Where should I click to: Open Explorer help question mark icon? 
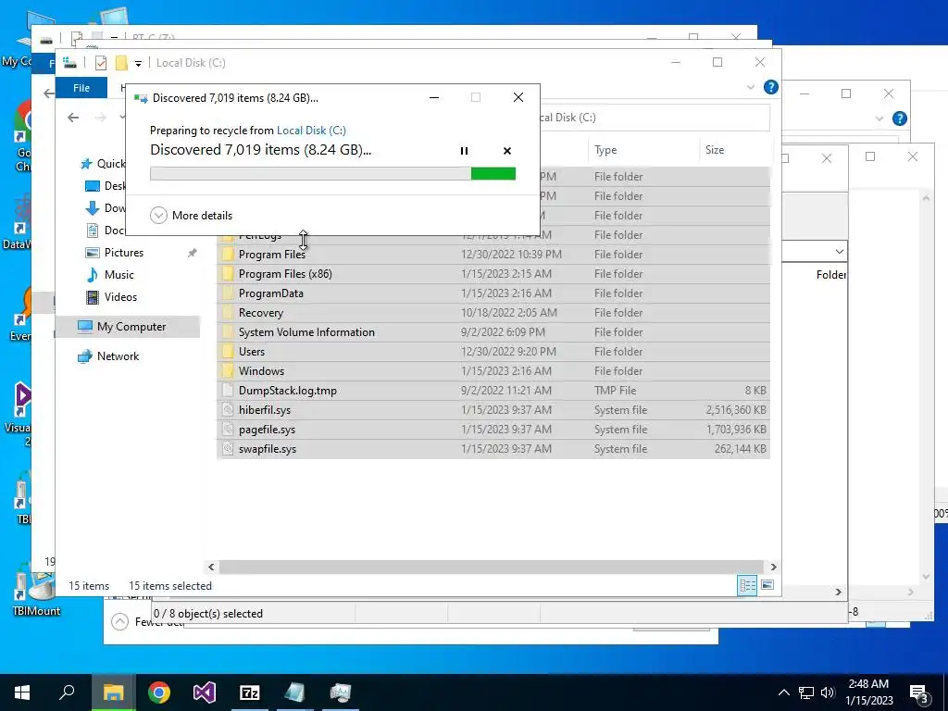(771, 87)
